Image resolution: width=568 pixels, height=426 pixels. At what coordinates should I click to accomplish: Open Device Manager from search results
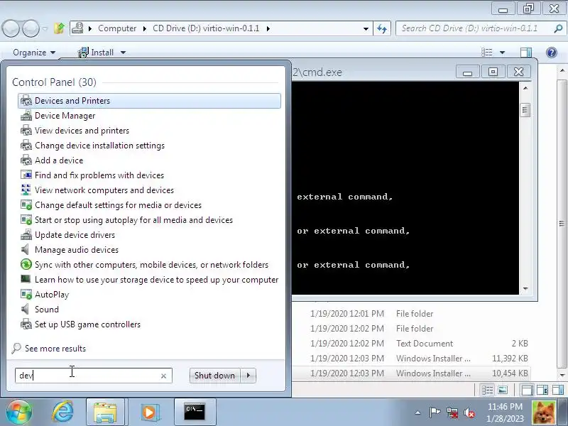[x=65, y=116]
